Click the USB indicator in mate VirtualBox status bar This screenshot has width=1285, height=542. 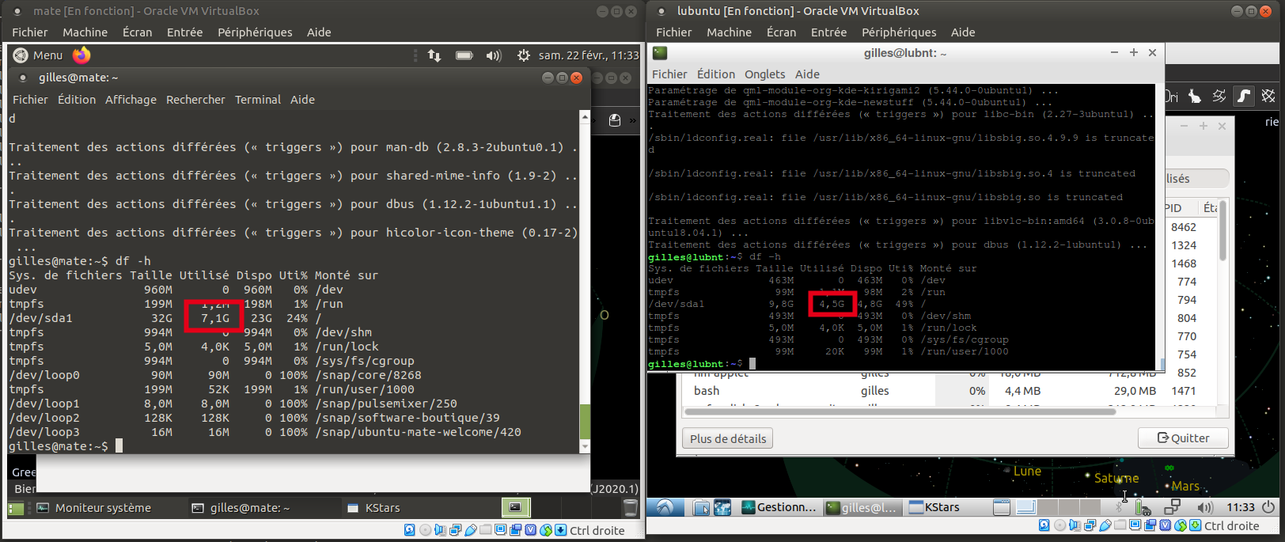point(471,530)
